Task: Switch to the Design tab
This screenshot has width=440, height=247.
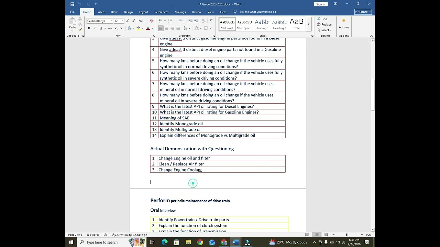Action: pos(128,12)
